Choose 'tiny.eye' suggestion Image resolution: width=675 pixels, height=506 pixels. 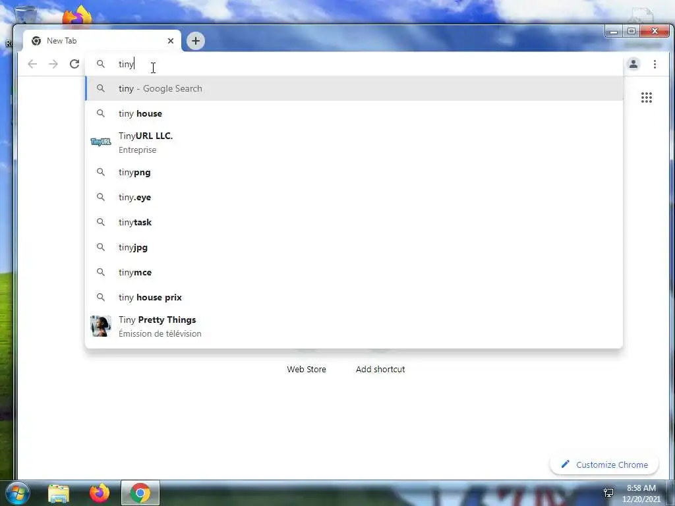coord(354,197)
